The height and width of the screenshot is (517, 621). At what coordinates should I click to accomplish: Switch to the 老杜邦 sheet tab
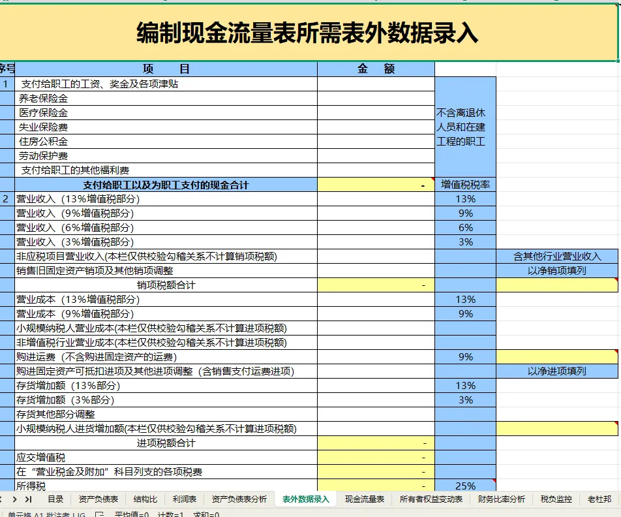coord(599,499)
